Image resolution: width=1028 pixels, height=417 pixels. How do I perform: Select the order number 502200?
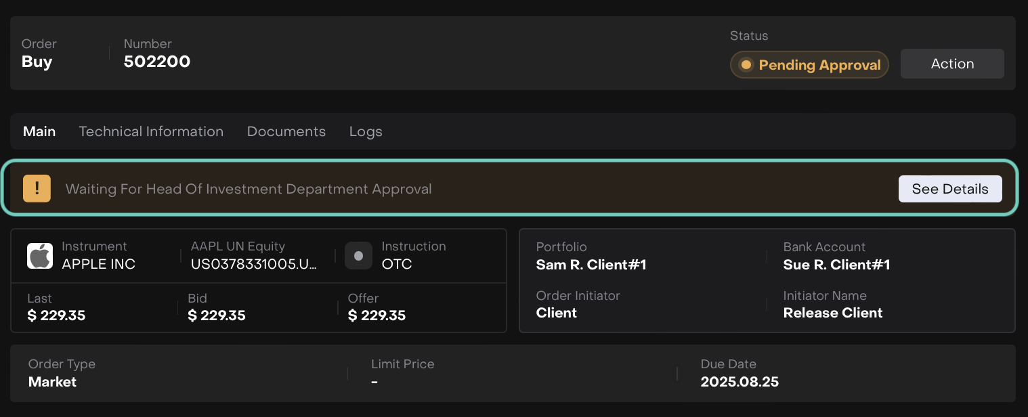click(x=157, y=62)
